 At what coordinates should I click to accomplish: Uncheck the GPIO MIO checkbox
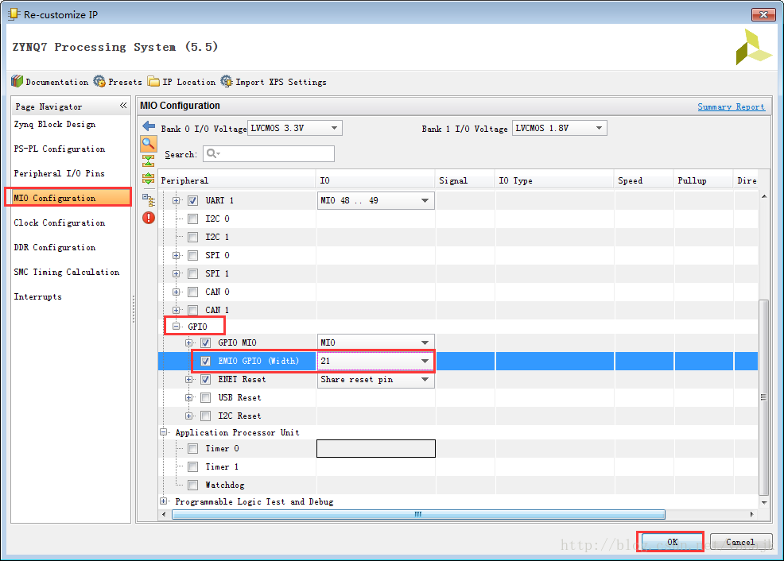[x=205, y=342]
